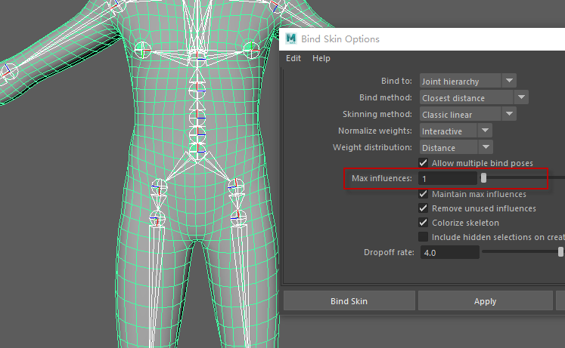Screen dimensions: 565x348
Task: Click the Dropoff rate value field
Action: tap(450, 252)
